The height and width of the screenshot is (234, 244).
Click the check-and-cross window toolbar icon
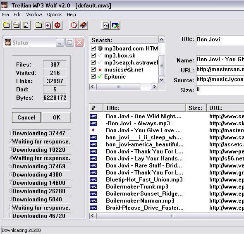(116, 25)
